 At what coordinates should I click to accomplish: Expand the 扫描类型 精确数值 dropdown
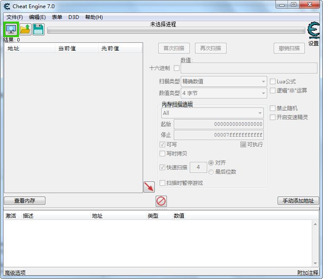[224, 82]
